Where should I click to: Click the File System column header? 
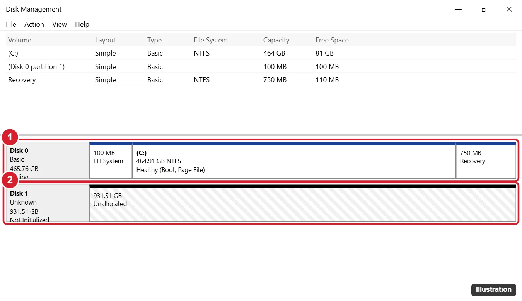click(211, 40)
